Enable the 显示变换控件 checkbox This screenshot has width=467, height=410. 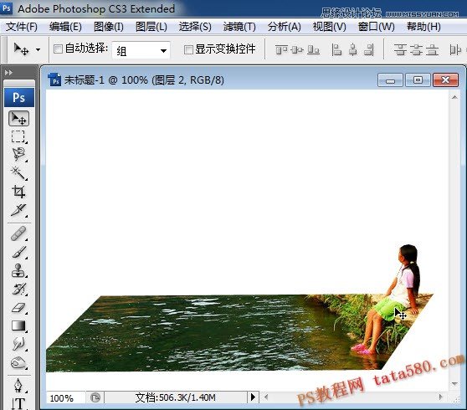pos(188,49)
